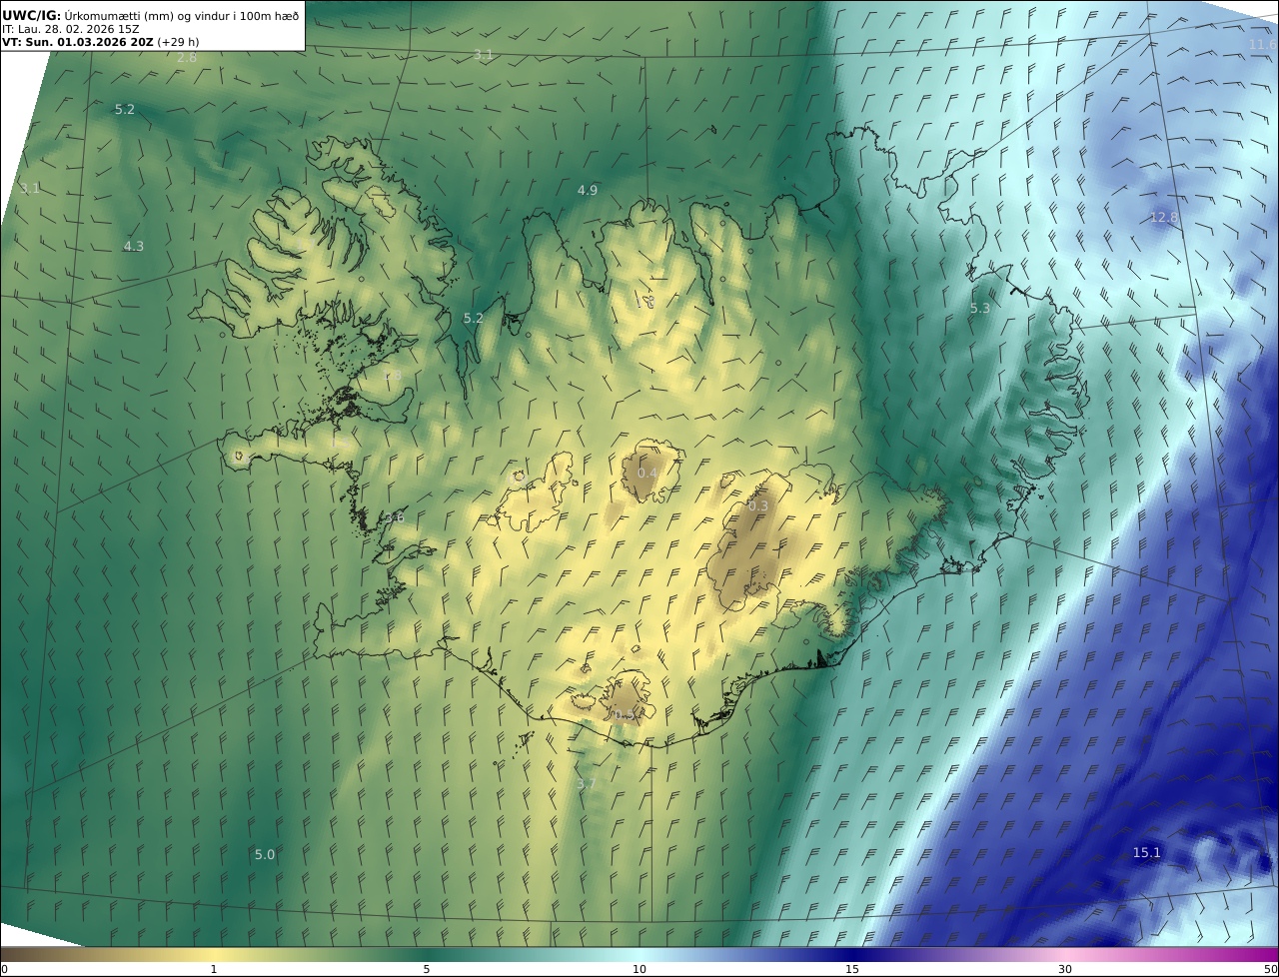1279x977 pixels.
Task: Select the '(+29 h)' forecast offset text
Action: coord(177,42)
